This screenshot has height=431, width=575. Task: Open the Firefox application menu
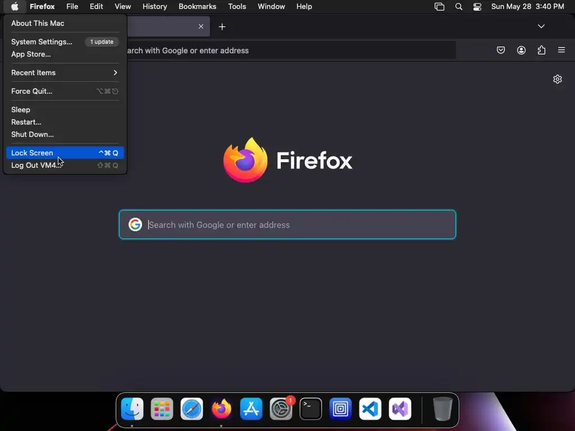(42, 6)
